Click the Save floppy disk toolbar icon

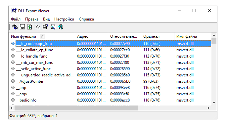pyautogui.click(x=22, y=27)
